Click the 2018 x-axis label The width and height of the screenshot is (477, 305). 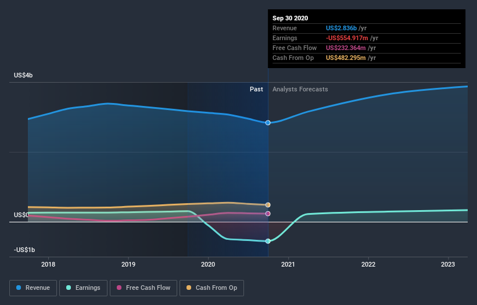coord(48,264)
